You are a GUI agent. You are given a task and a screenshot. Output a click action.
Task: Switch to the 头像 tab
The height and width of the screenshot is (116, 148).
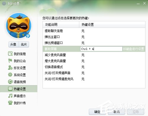coord(14,44)
